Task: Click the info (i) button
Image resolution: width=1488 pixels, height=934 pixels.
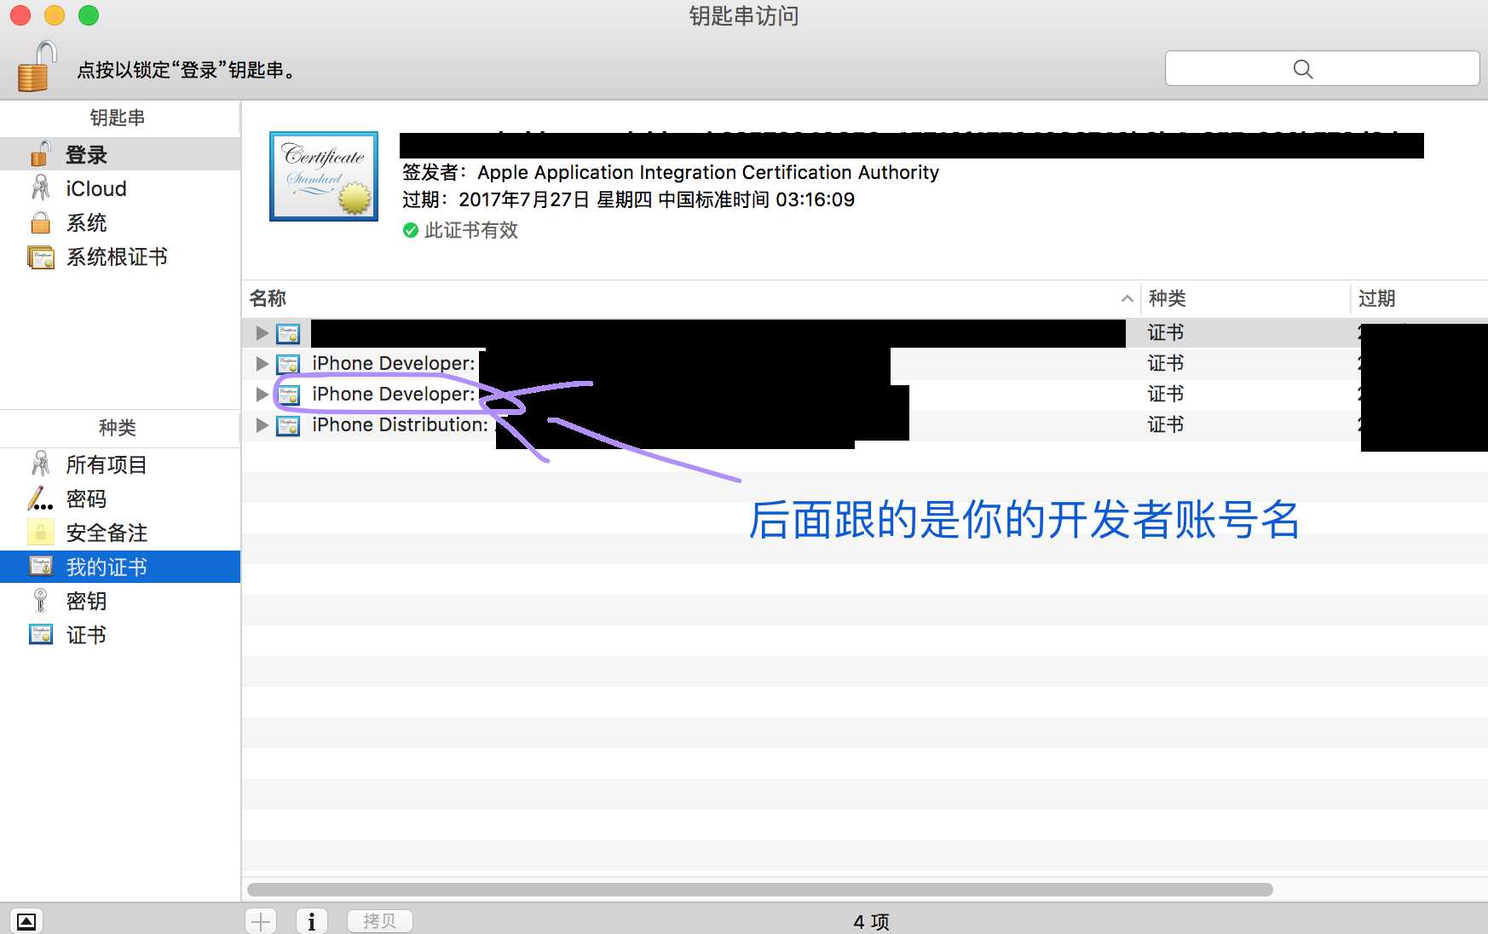Action: 312,921
